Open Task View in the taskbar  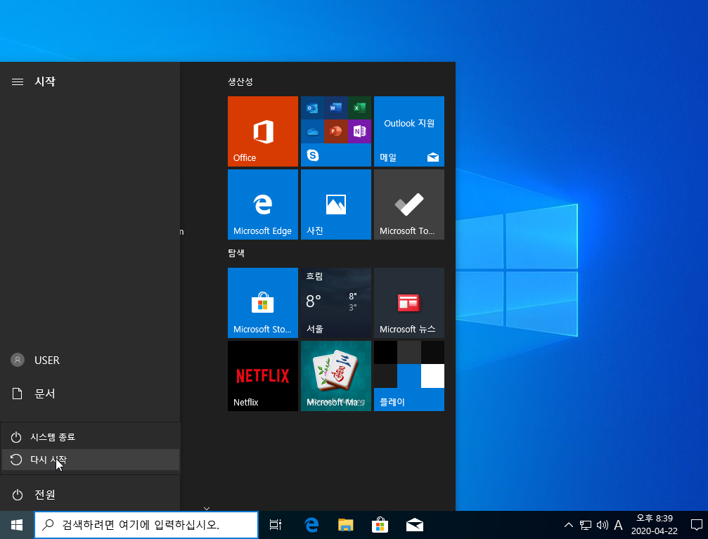(275, 525)
